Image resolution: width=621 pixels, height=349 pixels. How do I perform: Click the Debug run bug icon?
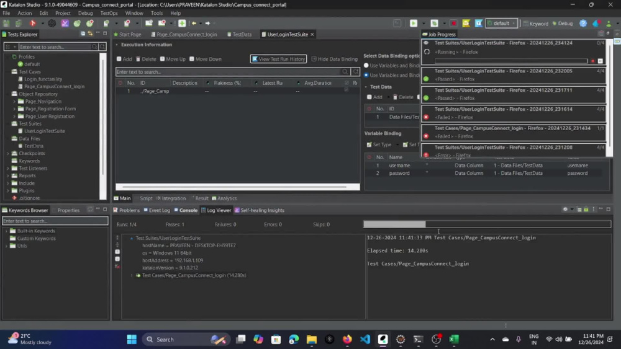click(x=435, y=24)
